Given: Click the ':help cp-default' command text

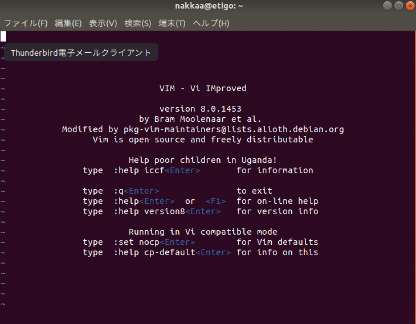Looking at the screenshot, I should [x=154, y=253].
